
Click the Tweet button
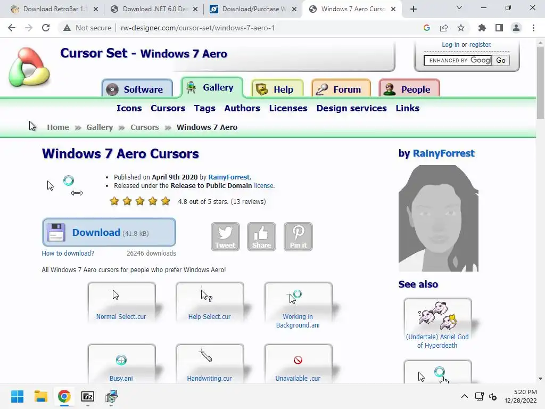coord(225,236)
